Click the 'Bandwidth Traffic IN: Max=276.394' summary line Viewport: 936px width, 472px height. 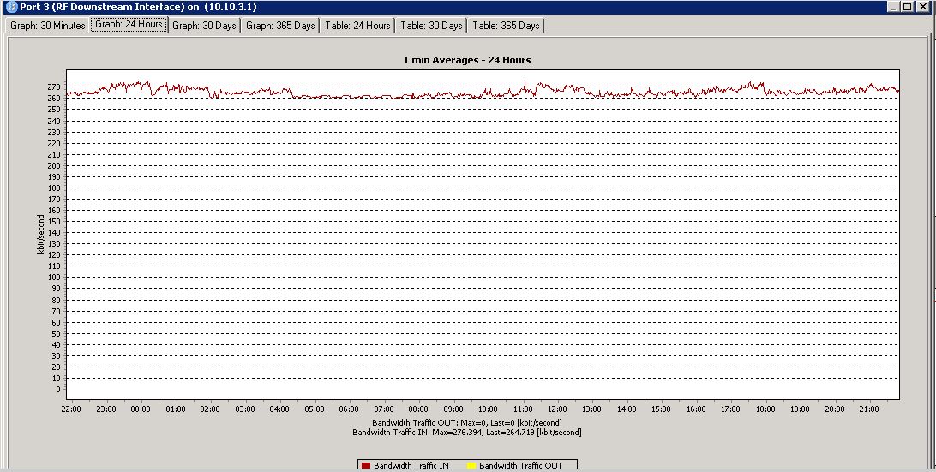click(x=467, y=432)
